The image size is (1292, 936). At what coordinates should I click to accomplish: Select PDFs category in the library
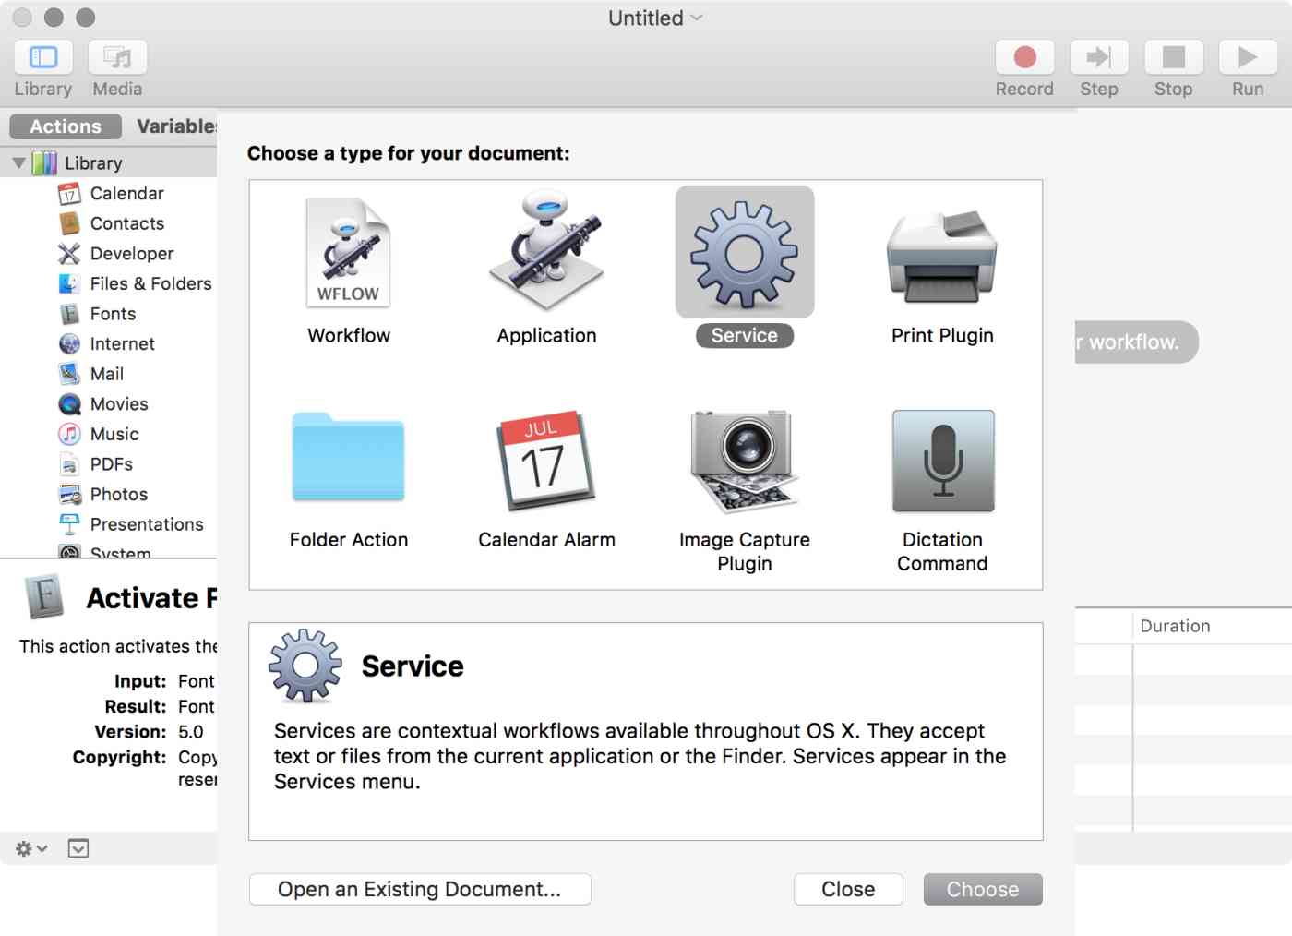point(109,464)
